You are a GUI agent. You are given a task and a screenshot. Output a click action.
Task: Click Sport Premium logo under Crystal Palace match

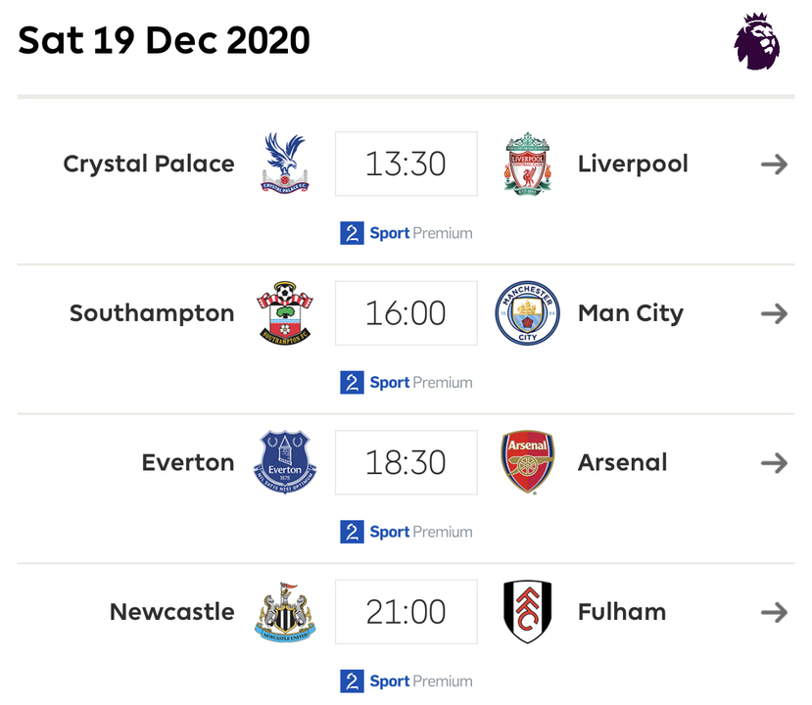tap(406, 233)
